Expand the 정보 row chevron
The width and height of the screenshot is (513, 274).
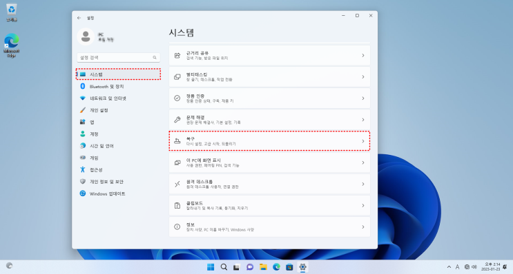pyautogui.click(x=363, y=226)
